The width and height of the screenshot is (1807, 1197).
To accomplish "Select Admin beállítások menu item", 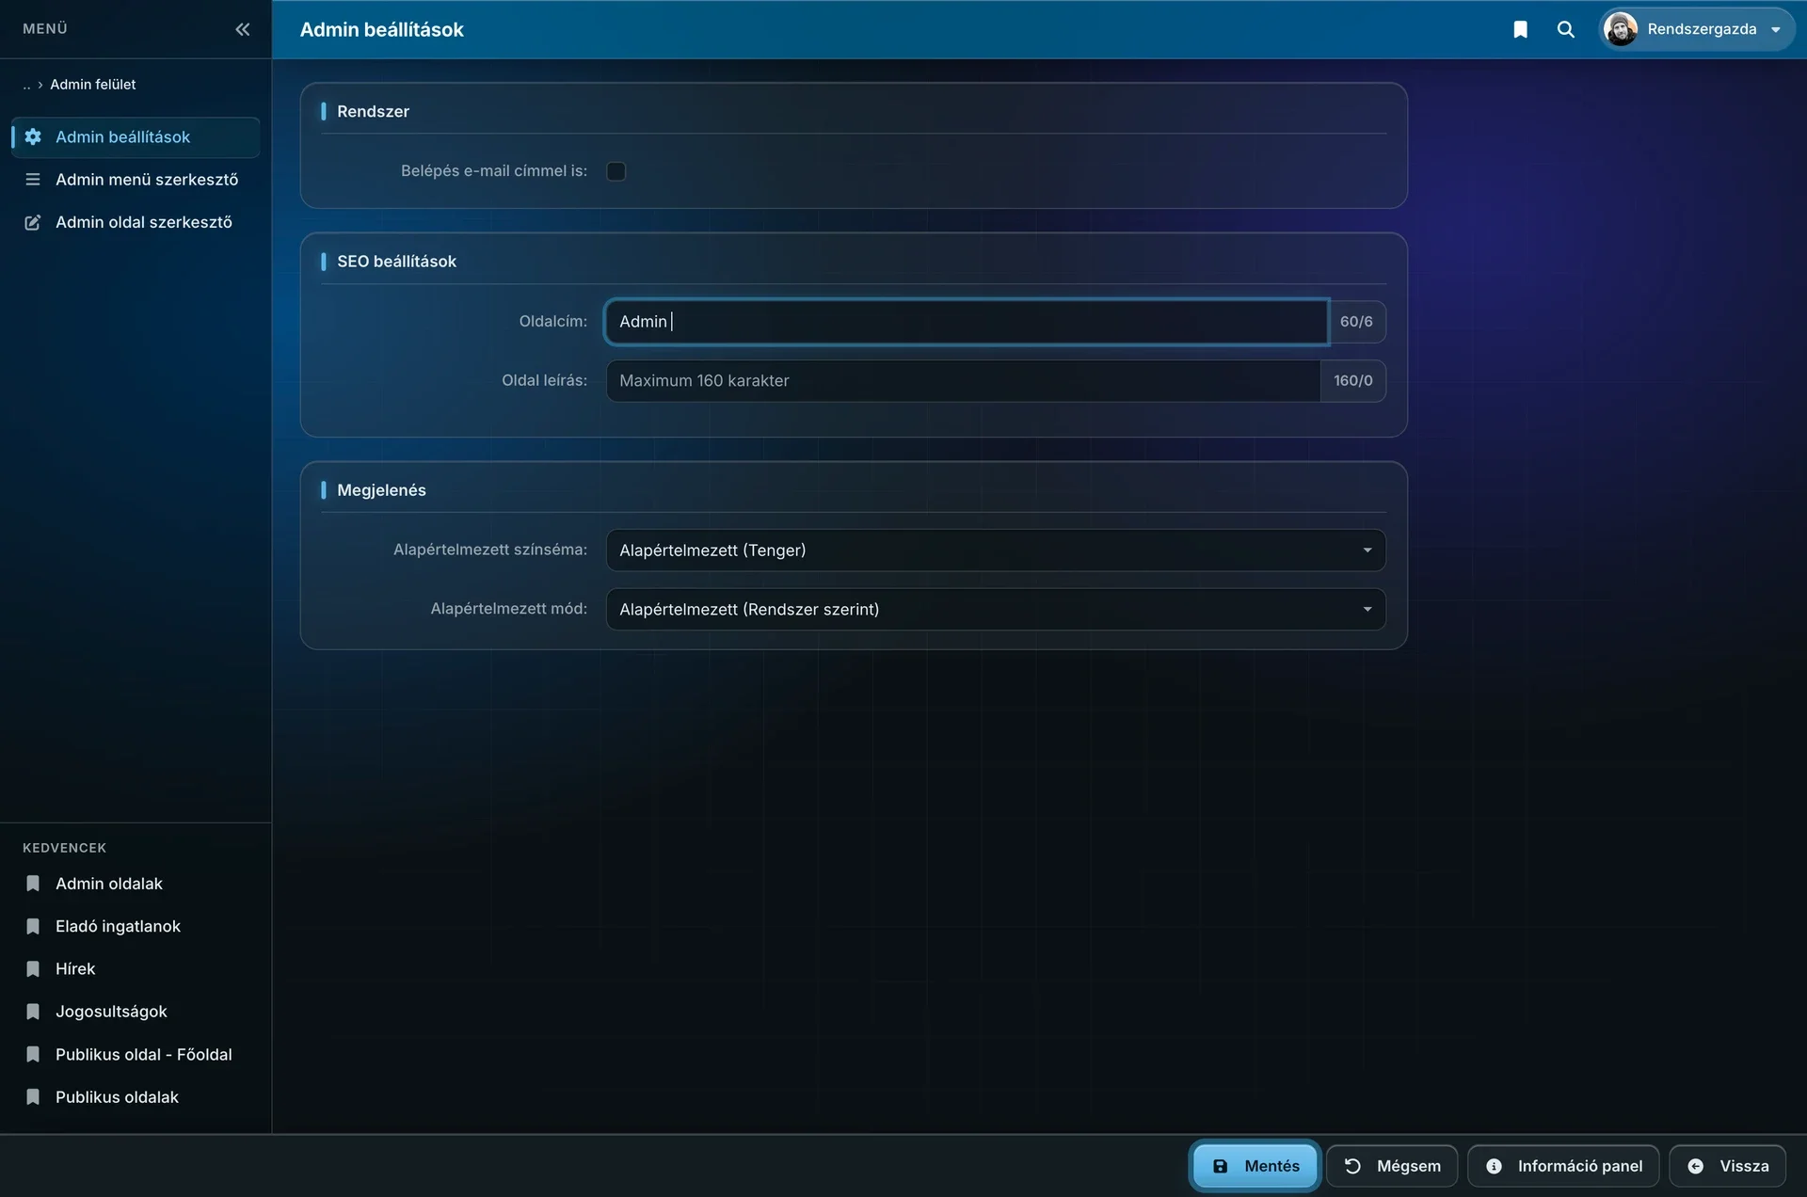I will 136,137.
